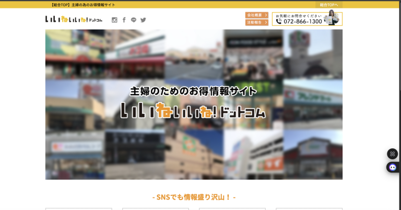Go to 総合TOPへ link

click(x=328, y=5)
